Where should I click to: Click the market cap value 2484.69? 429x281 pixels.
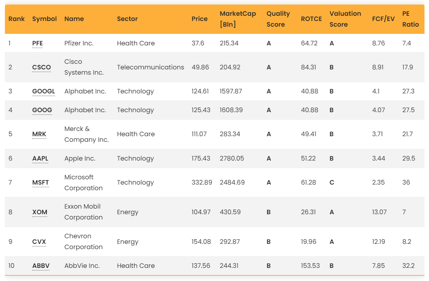coord(232,183)
